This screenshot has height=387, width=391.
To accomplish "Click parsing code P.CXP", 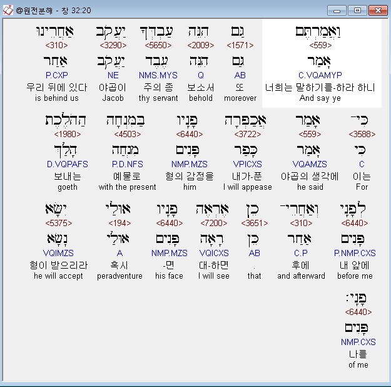I will [56, 75].
